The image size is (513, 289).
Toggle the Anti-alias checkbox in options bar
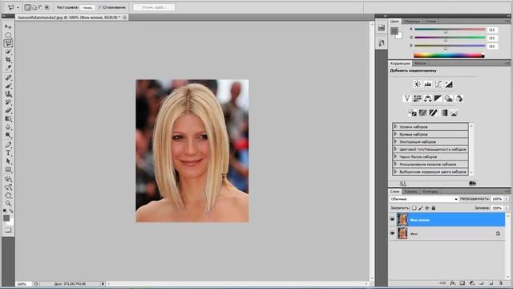pos(100,7)
